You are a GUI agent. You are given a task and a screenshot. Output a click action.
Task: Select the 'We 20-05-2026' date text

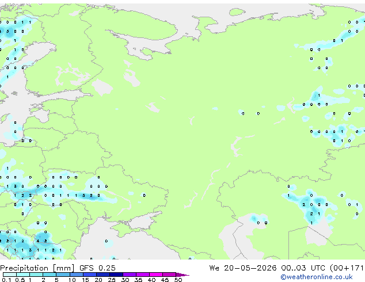243,268
